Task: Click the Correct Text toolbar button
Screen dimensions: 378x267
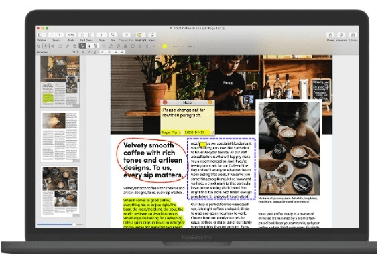Action: click(x=126, y=35)
